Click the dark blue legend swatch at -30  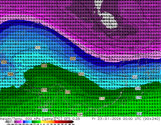pyautogui.click(x=24, y=122)
